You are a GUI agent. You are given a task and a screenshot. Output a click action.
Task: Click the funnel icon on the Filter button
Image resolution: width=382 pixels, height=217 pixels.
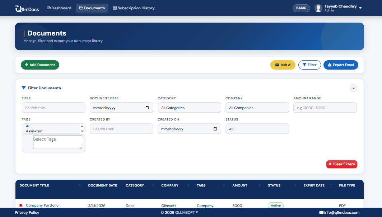304,65
